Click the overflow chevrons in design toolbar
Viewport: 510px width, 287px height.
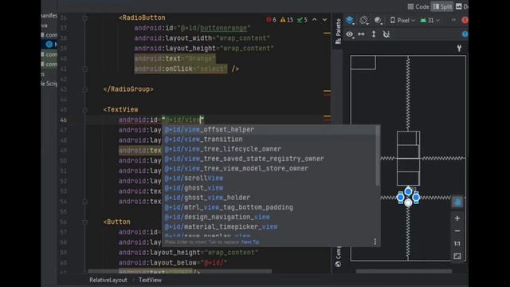[x=453, y=20]
